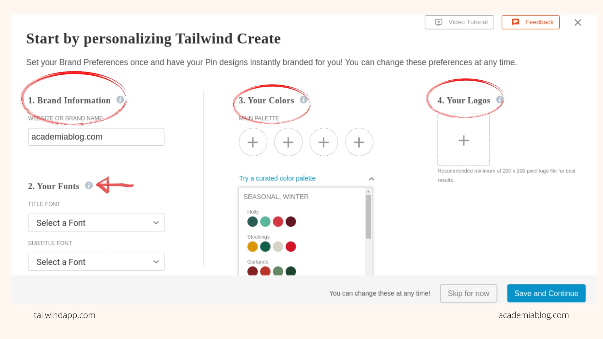Screen dimensions: 603x339
Task: Pick Holly palette mint green swatch
Action: [265, 222]
